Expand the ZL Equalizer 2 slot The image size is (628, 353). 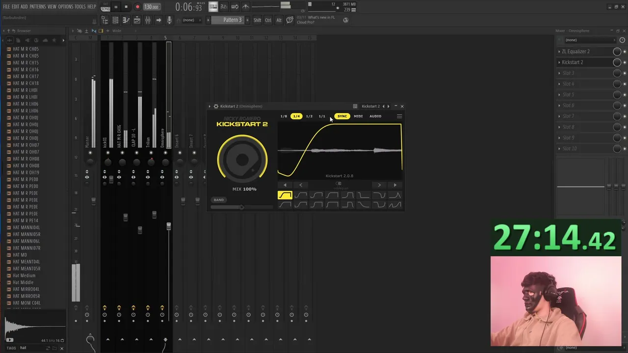coord(559,51)
